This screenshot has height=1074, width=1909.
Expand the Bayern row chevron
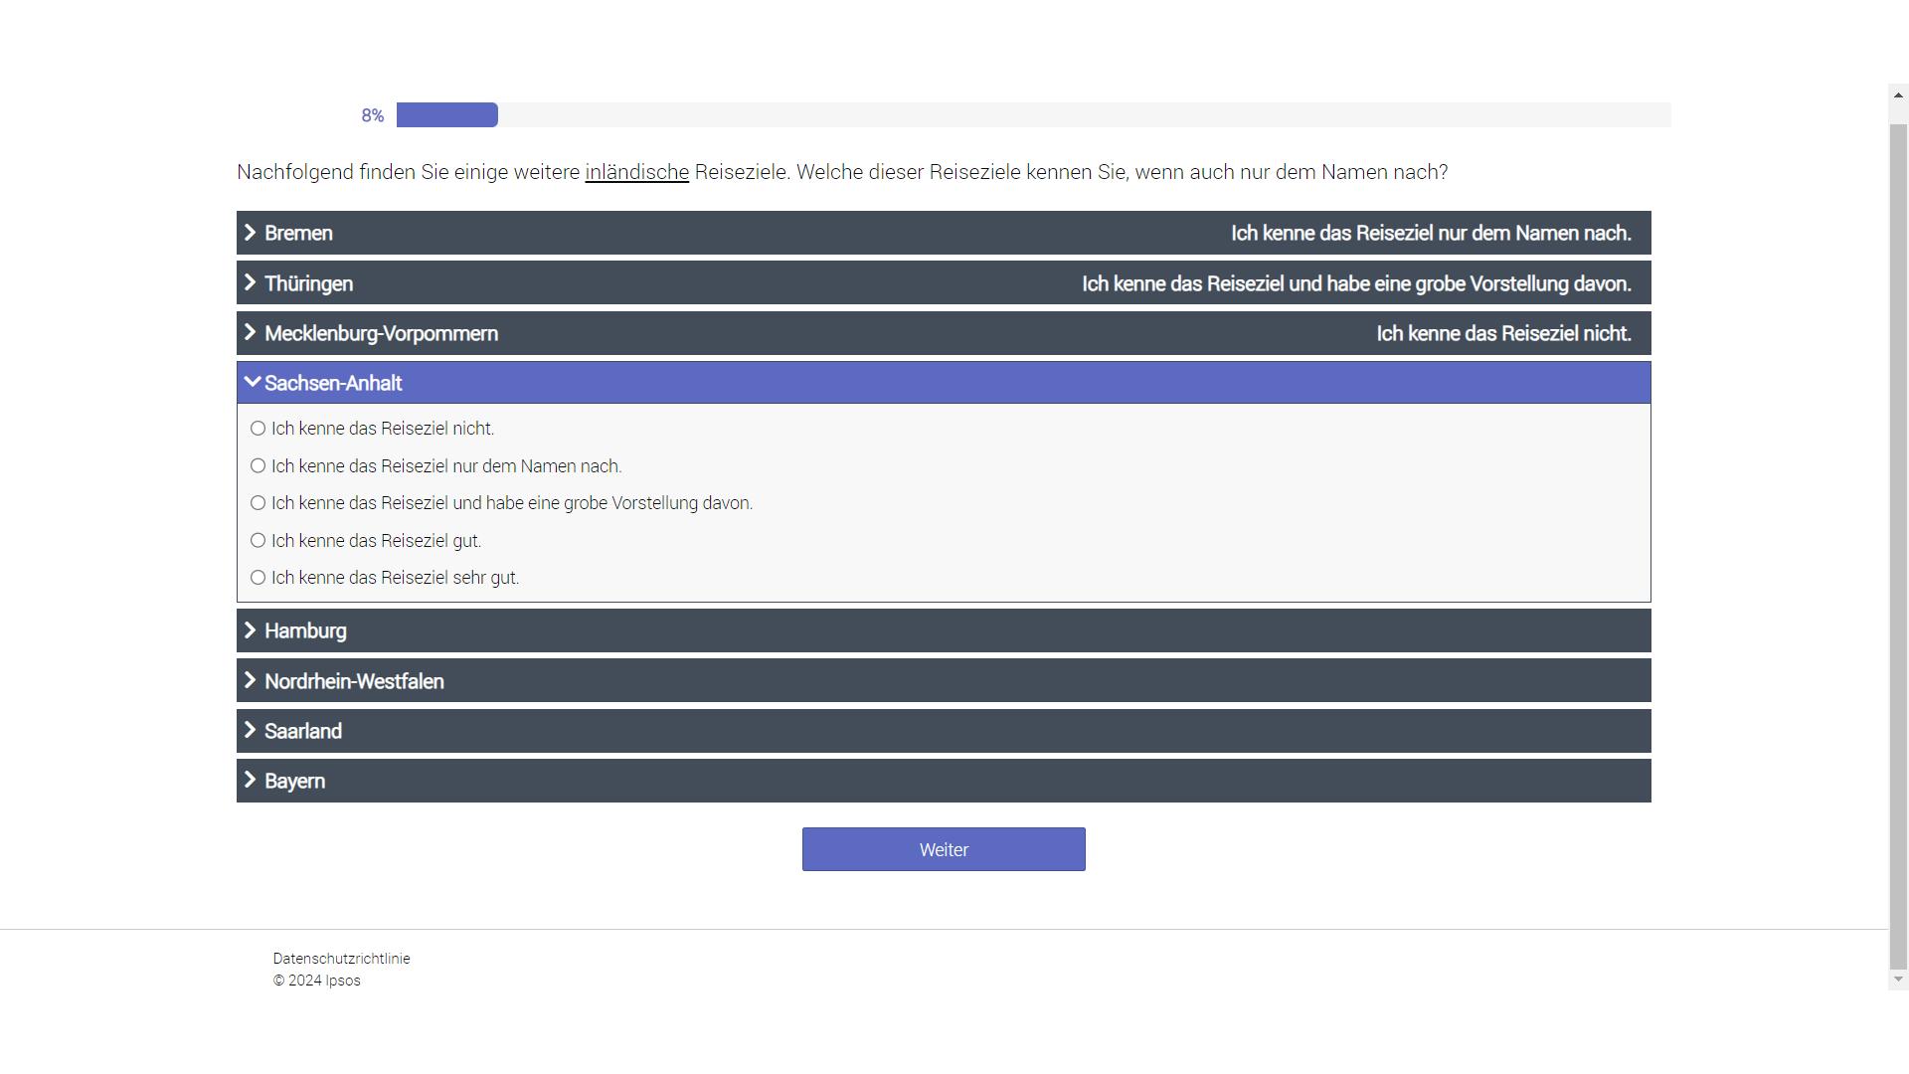click(x=251, y=780)
